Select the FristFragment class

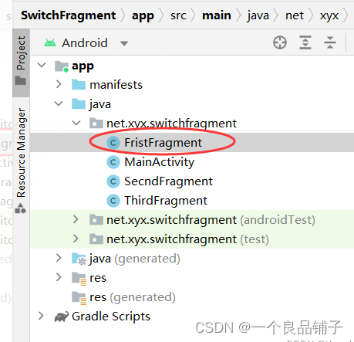163,143
